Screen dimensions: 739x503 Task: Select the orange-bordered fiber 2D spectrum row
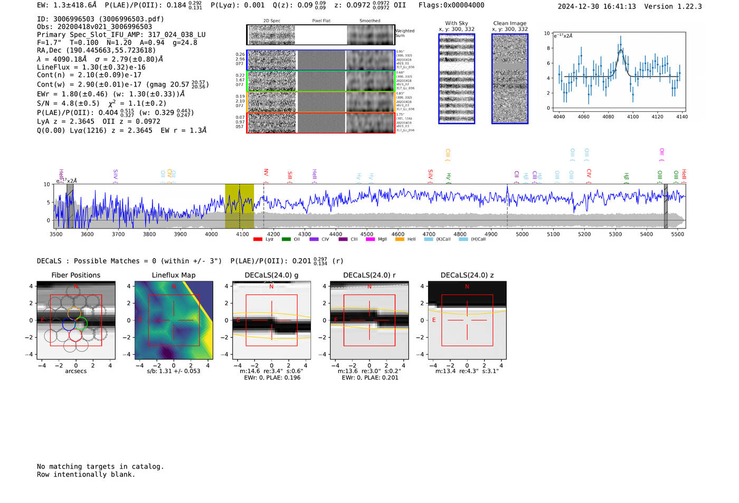click(320, 102)
